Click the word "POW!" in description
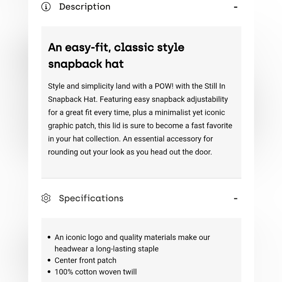Image resolution: width=282 pixels, height=282 pixels. pos(164,86)
